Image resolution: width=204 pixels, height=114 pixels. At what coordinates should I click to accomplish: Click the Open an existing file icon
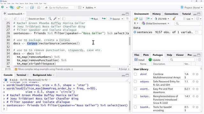tap(18, 8)
